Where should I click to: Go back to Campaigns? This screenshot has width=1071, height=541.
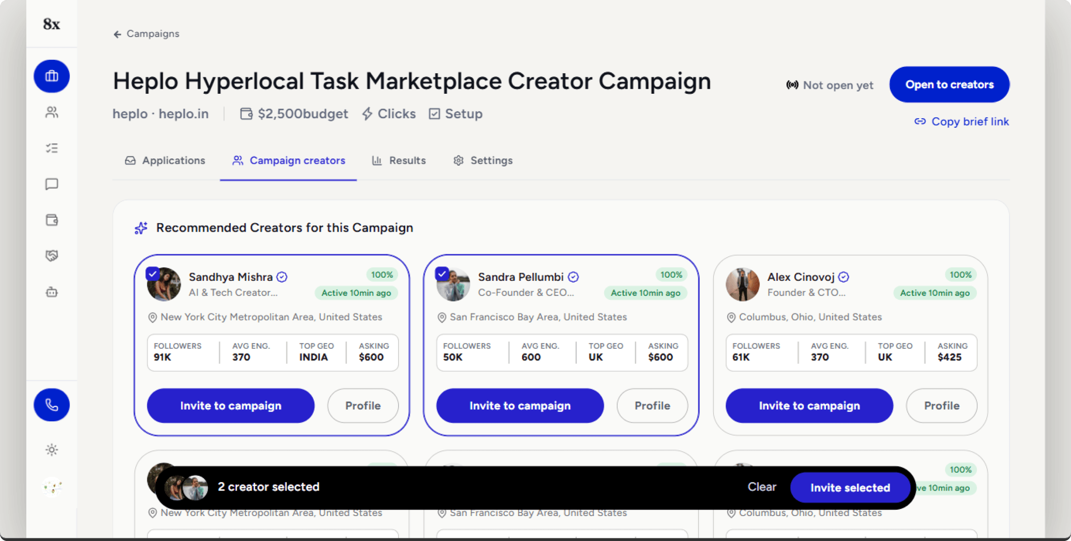(146, 34)
